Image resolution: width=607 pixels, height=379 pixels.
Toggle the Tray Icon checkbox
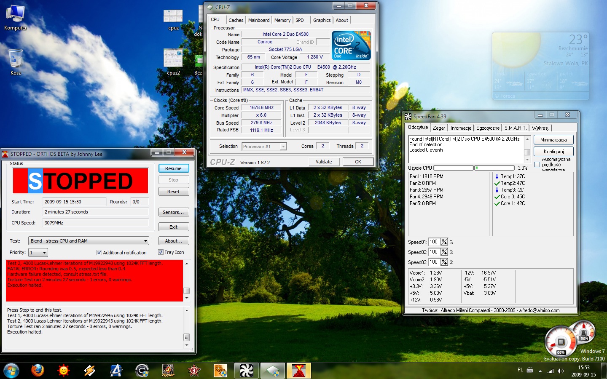coord(161,252)
